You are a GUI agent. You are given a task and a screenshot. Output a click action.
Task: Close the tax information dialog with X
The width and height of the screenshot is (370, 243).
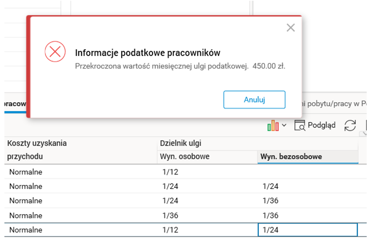291,28
